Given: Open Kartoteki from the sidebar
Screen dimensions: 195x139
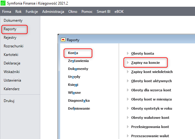Looking at the screenshot, I should [x=11, y=55].
